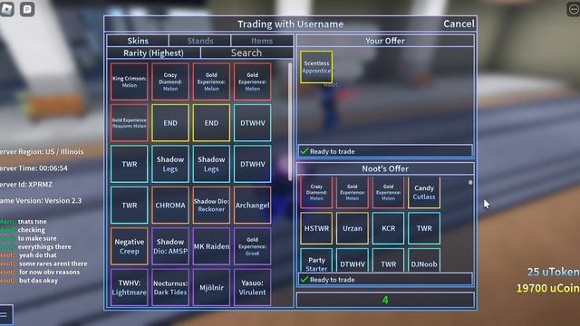Click the Your Offer header
Viewport: 580px width, 326px height.
[x=385, y=41]
